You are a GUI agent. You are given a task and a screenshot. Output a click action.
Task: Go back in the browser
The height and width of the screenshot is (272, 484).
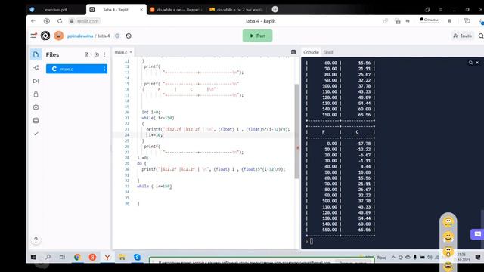click(33, 21)
